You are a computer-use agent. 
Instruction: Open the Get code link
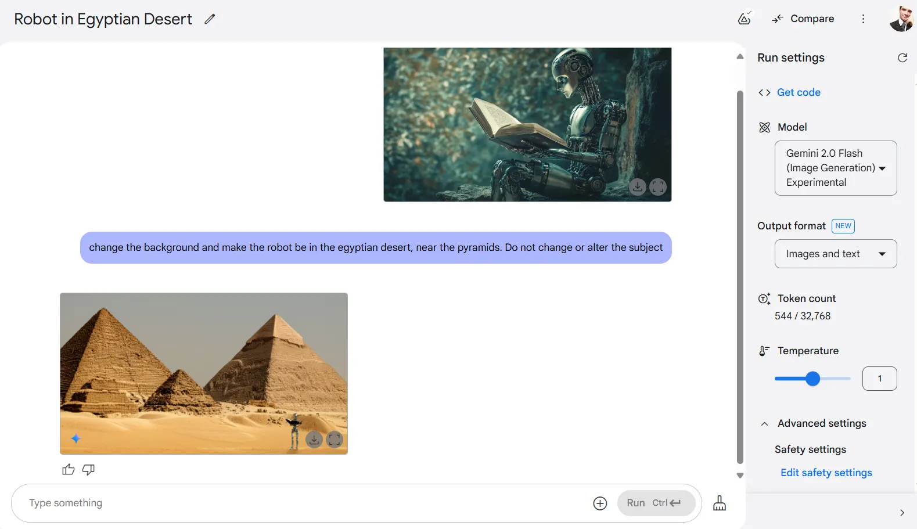pos(798,92)
